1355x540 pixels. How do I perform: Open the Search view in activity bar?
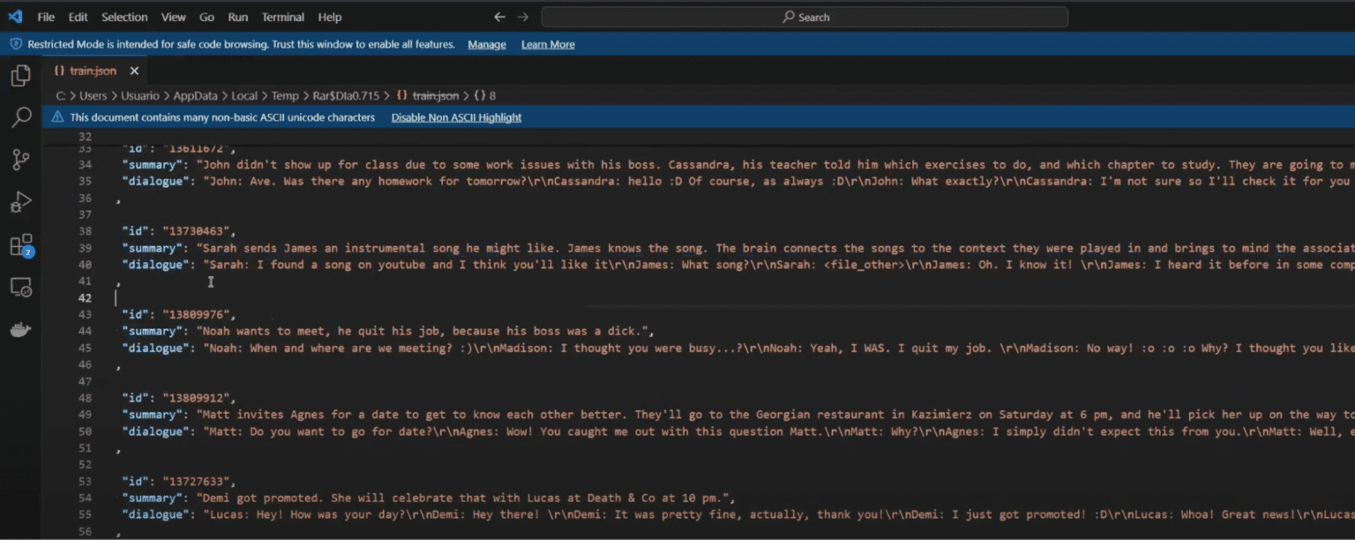tap(20, 117)
